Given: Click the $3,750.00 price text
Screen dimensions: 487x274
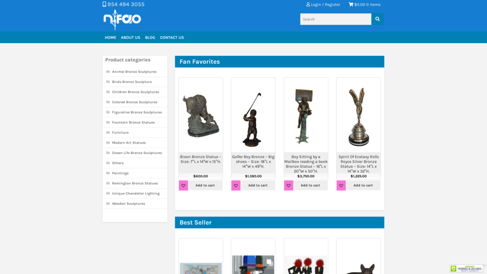Looking at the screenshot, I should 306,176.
